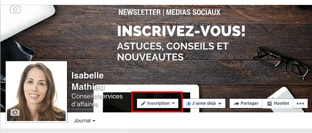Click the Hootlet button
Viewport: 312px width, 133px height.
(278, 103)
